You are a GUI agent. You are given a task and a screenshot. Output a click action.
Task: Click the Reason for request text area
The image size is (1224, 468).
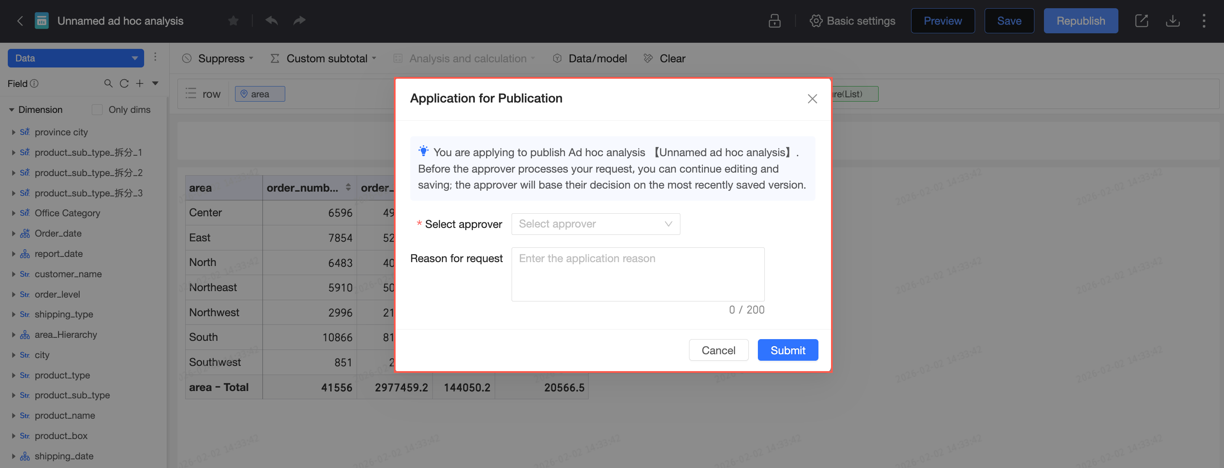[x=638, y=274]
